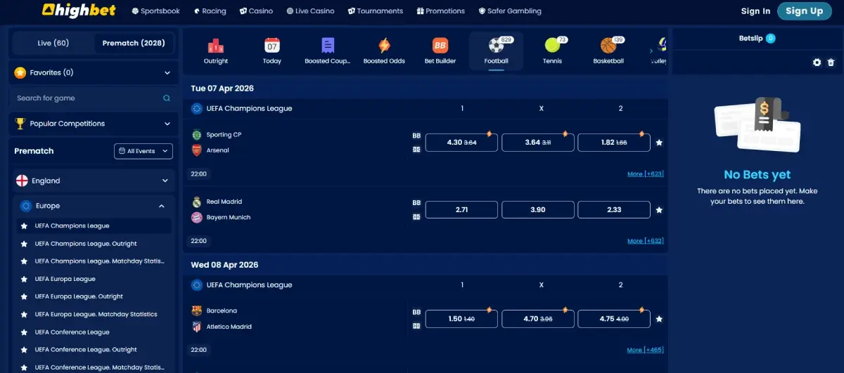Screen dimensions: 844x373
Task: Switch to Live (60) tab
Action: (x=53, y=43)
